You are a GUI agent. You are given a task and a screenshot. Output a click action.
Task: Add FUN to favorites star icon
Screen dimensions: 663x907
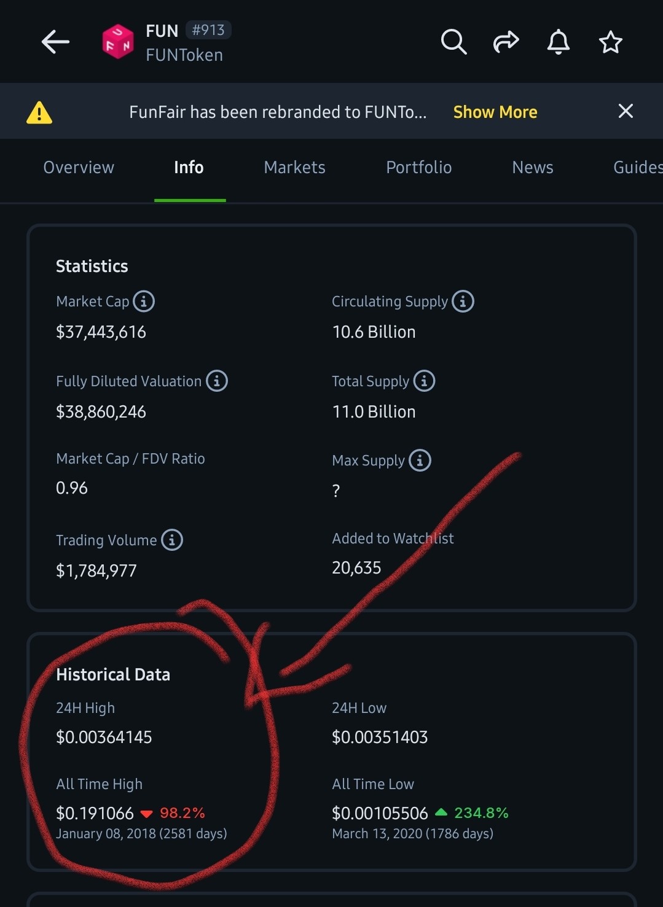click(611, 42)
